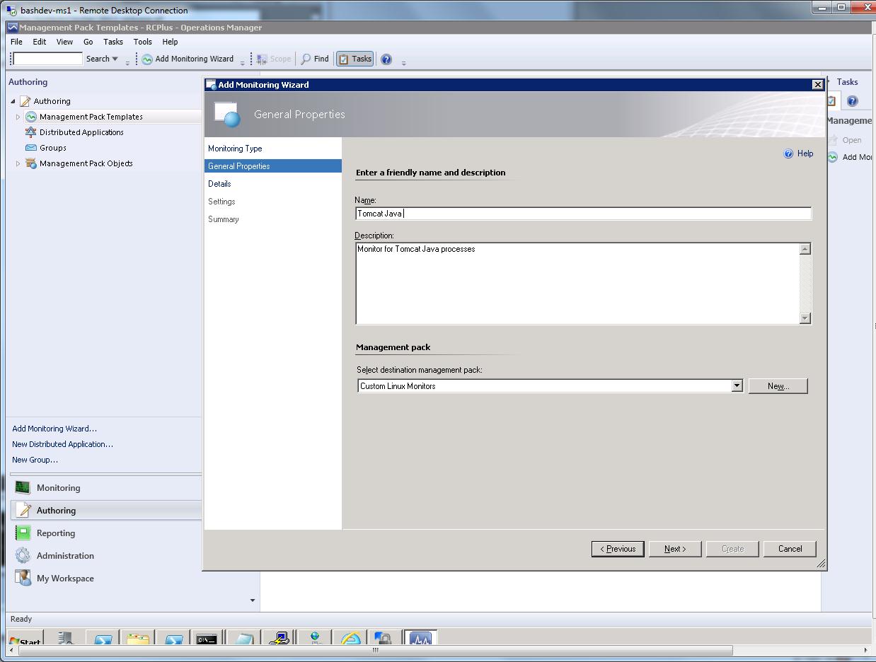Click the New Distributed Application link

click(x=62, y=444)
